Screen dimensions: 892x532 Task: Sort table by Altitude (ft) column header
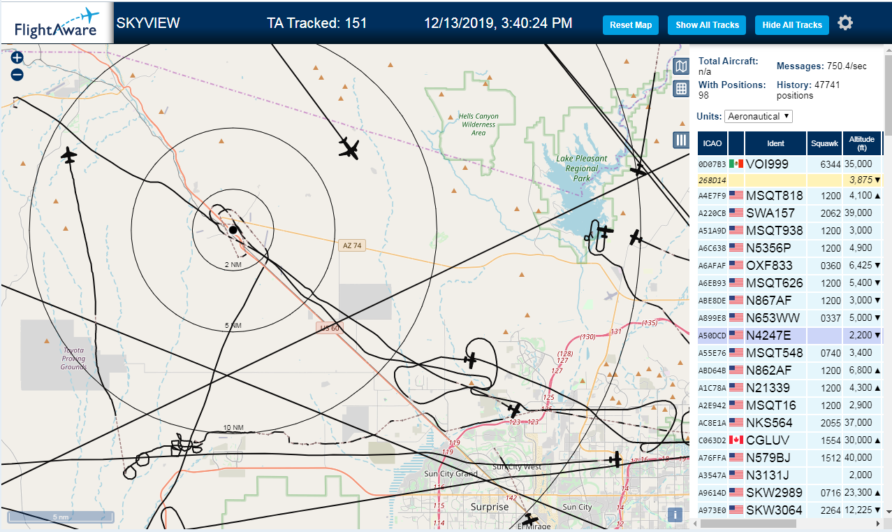(x=862, y=143)
